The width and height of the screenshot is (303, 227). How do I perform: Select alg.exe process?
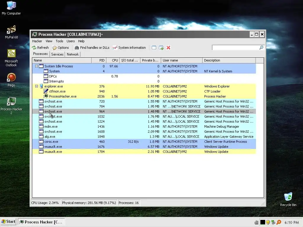(x=144, y=137)
